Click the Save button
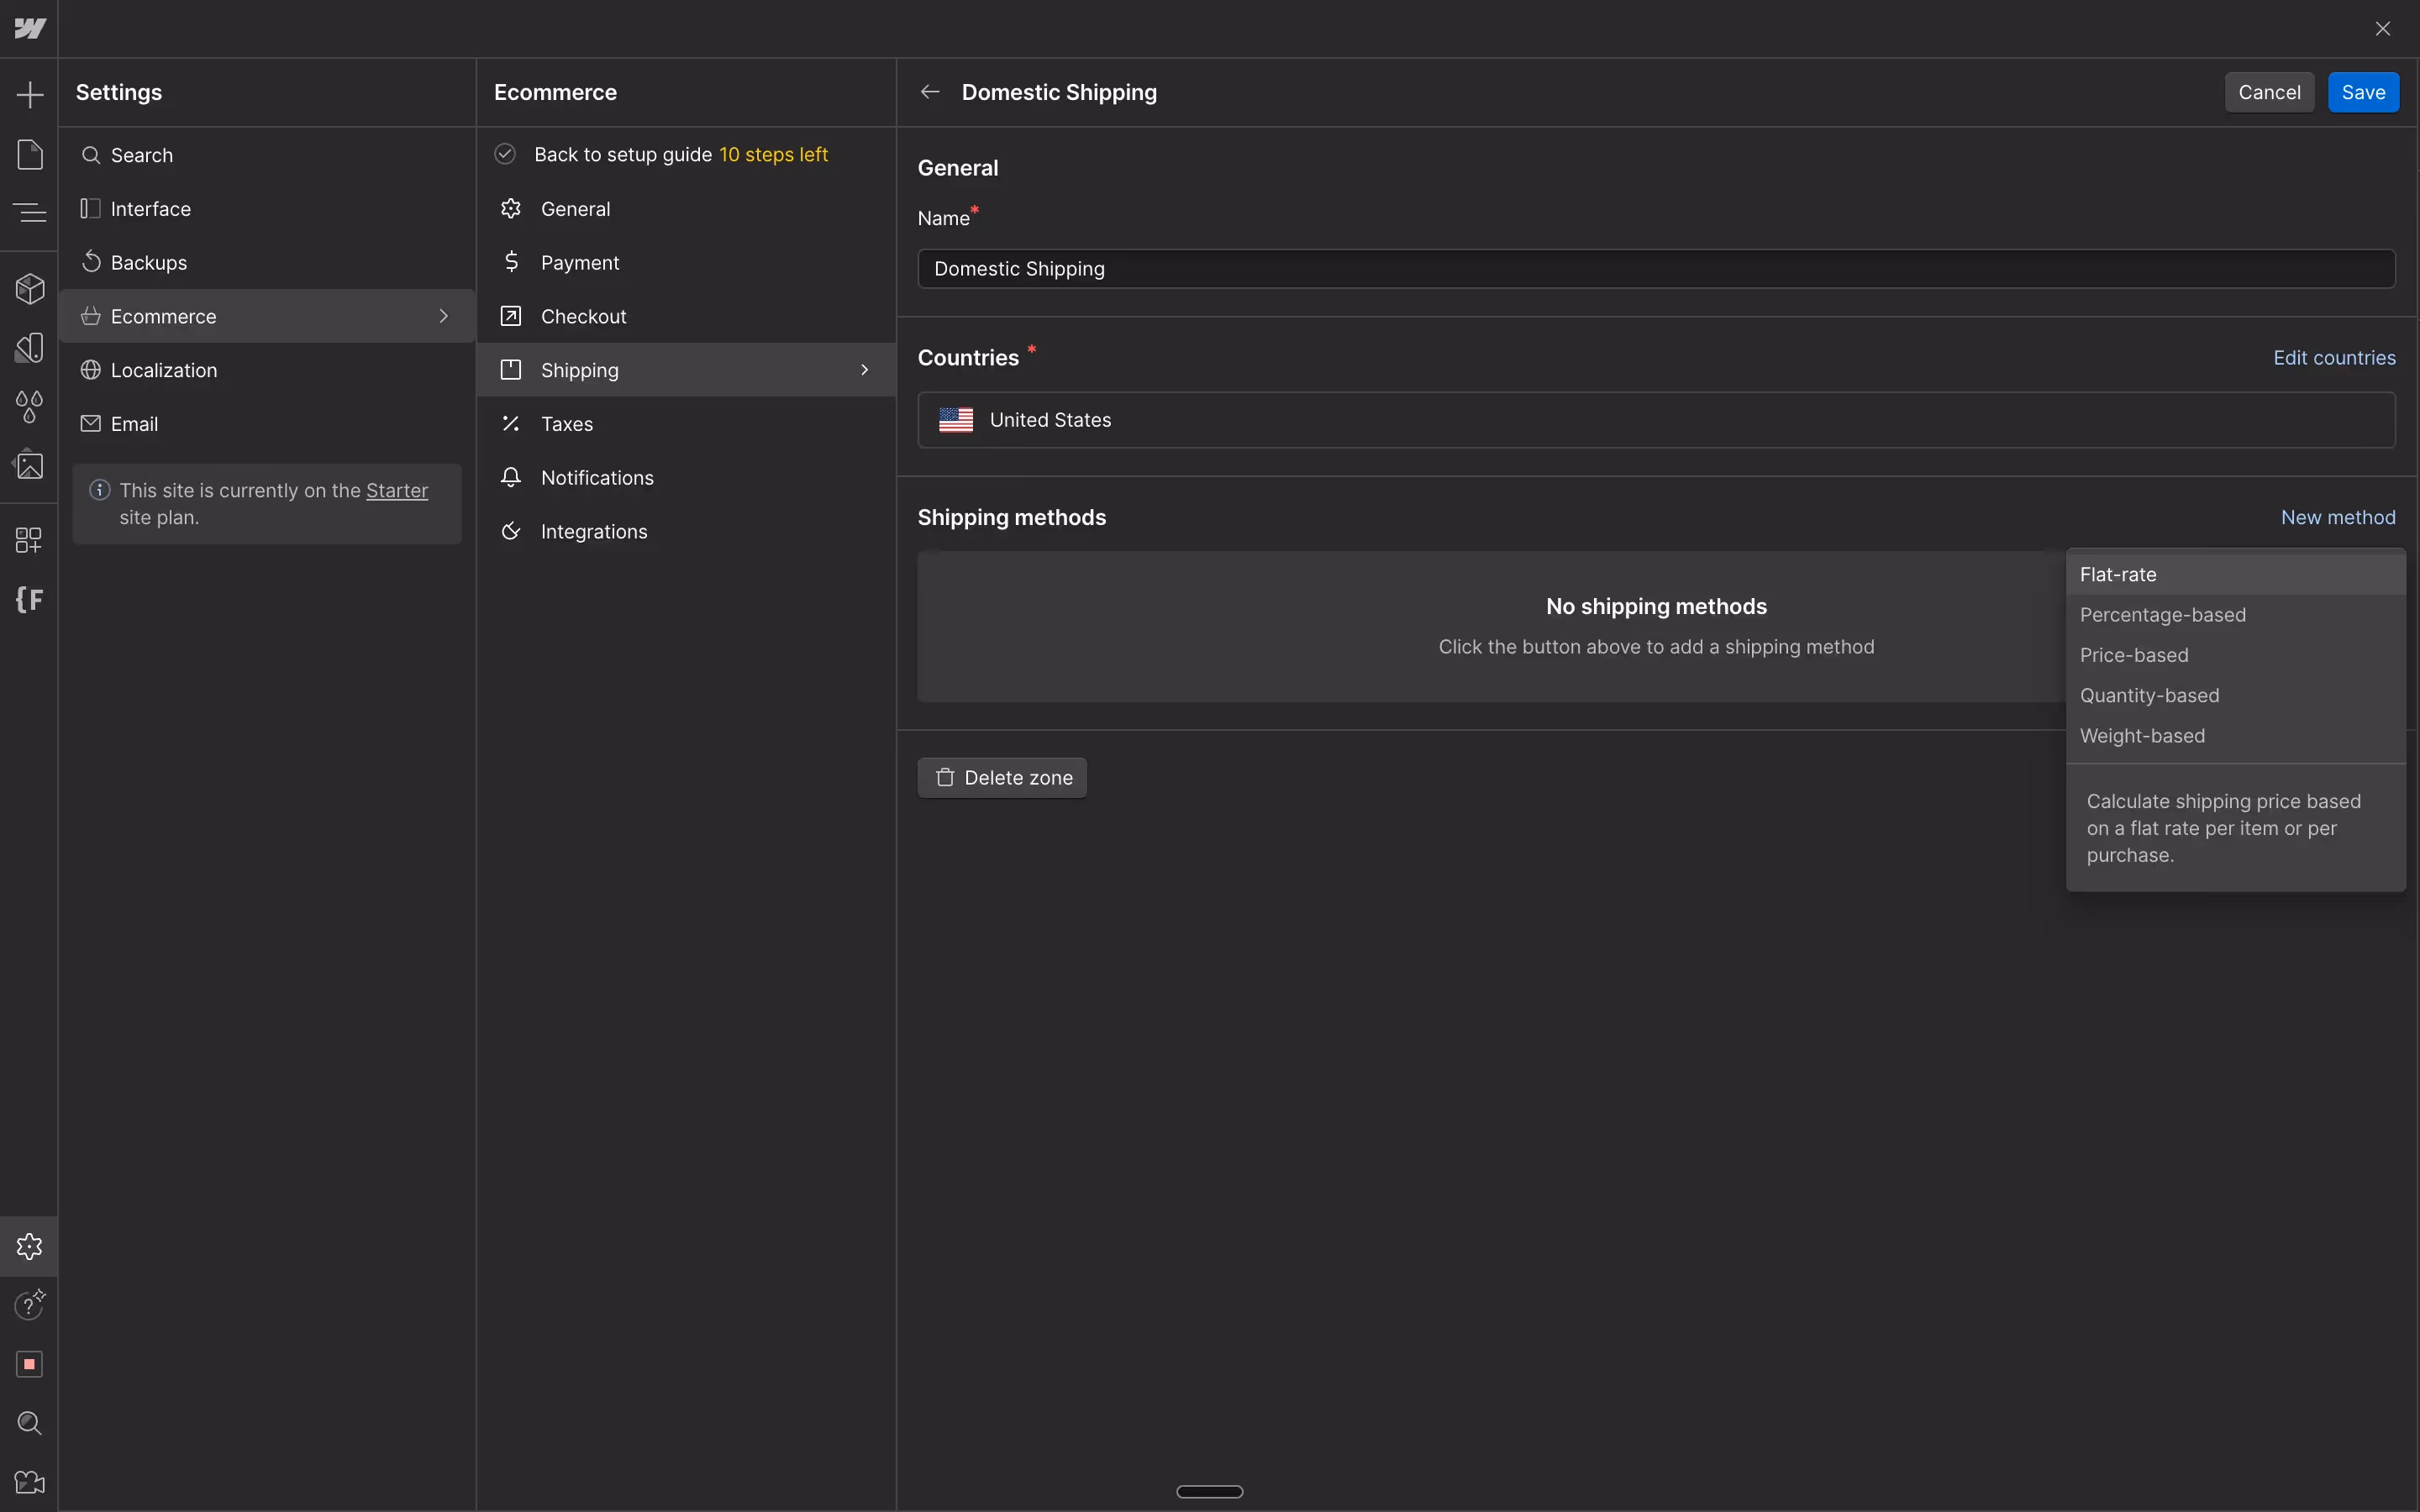This screenshot has height=1512, width=2420. [2362, 92]
